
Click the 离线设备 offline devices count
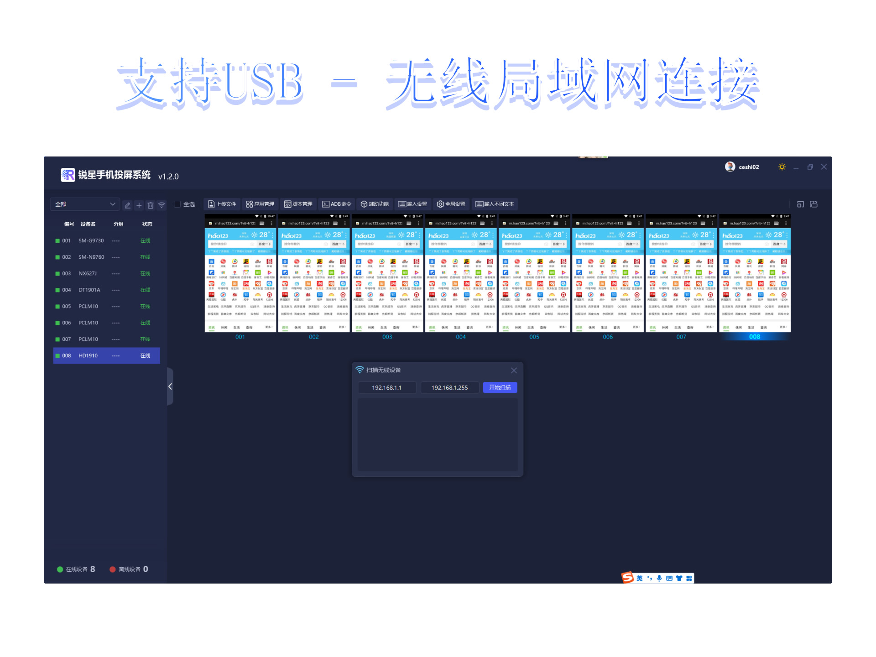pos(129,569)
